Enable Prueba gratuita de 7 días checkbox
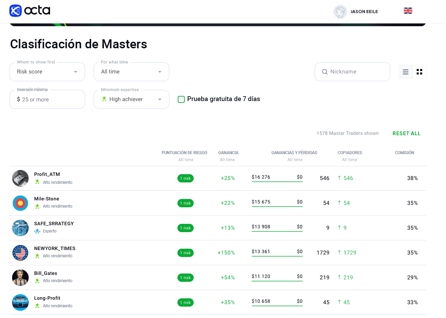Screen dimensions: 446x318 [x=181, y=99]
